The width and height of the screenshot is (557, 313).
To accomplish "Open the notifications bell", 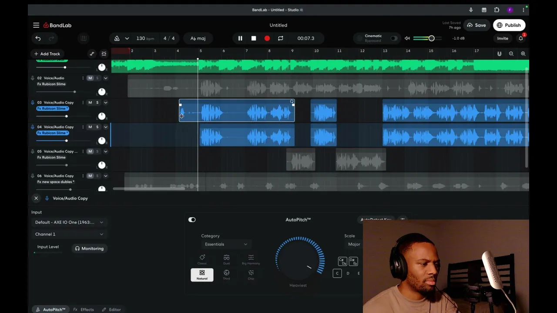I will tap(521, 38).
